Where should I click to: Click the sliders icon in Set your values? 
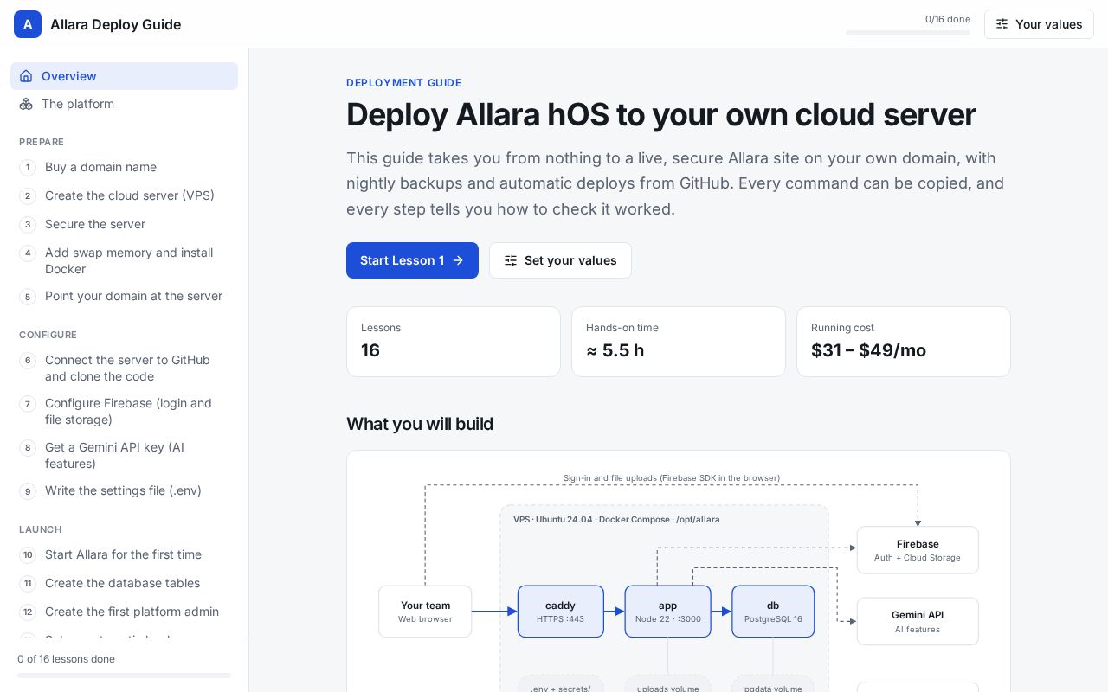tap(511, 260)
